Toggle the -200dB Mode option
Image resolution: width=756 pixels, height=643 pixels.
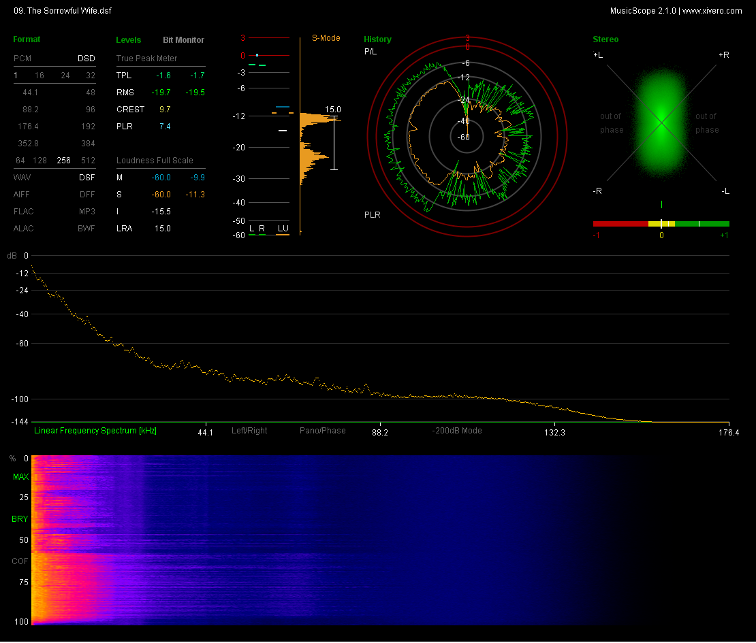click(x=457, y=431)
